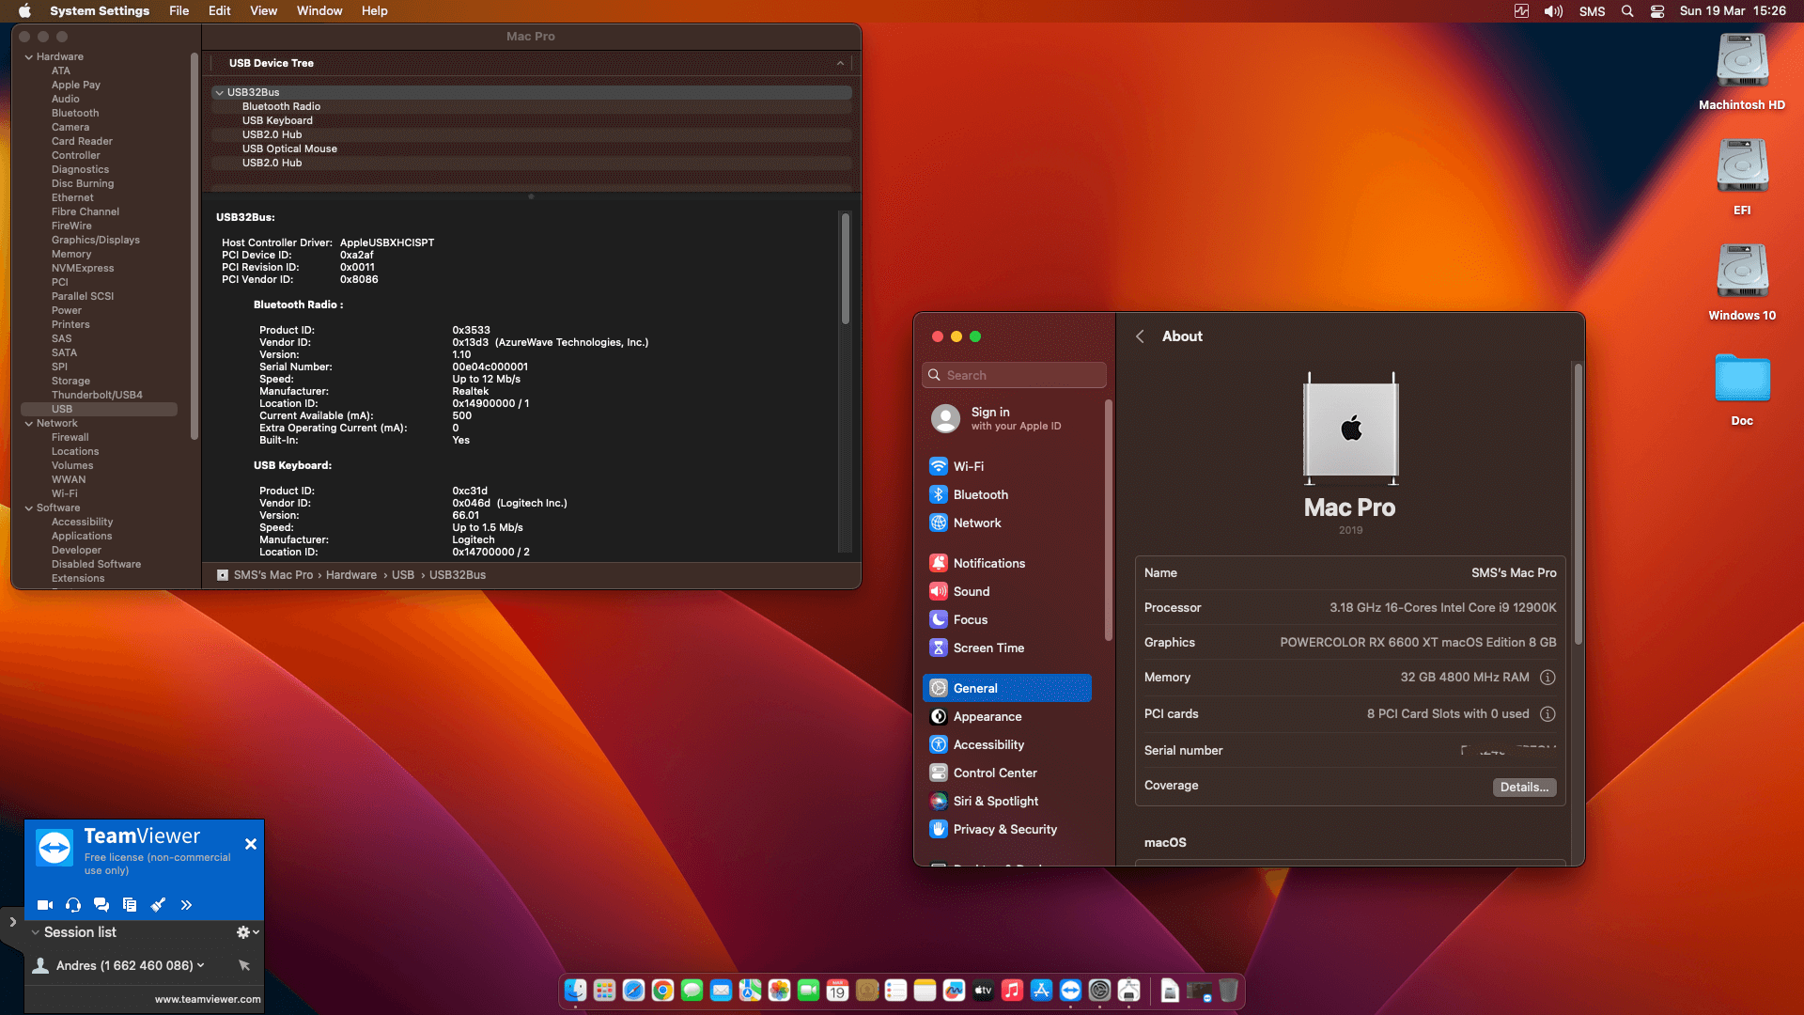Toggle remote cursor control for Andres
The image size is (1804, 1015).
point(244,965)
